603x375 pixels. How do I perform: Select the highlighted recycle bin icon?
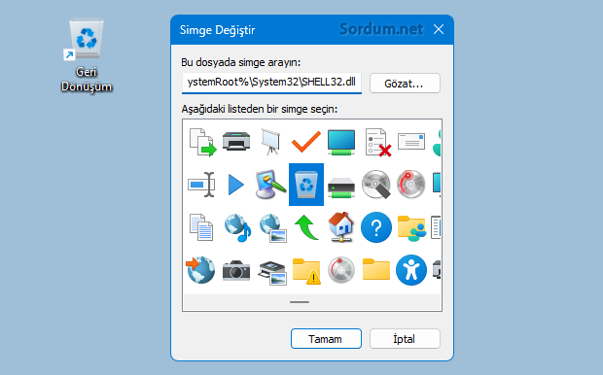pos(306,185)
